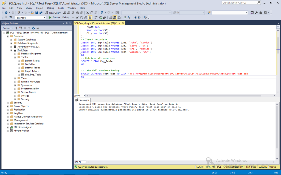Open the editor zoom level control
The width and height of the screenshot is (281, 175).
click(79, 95)
